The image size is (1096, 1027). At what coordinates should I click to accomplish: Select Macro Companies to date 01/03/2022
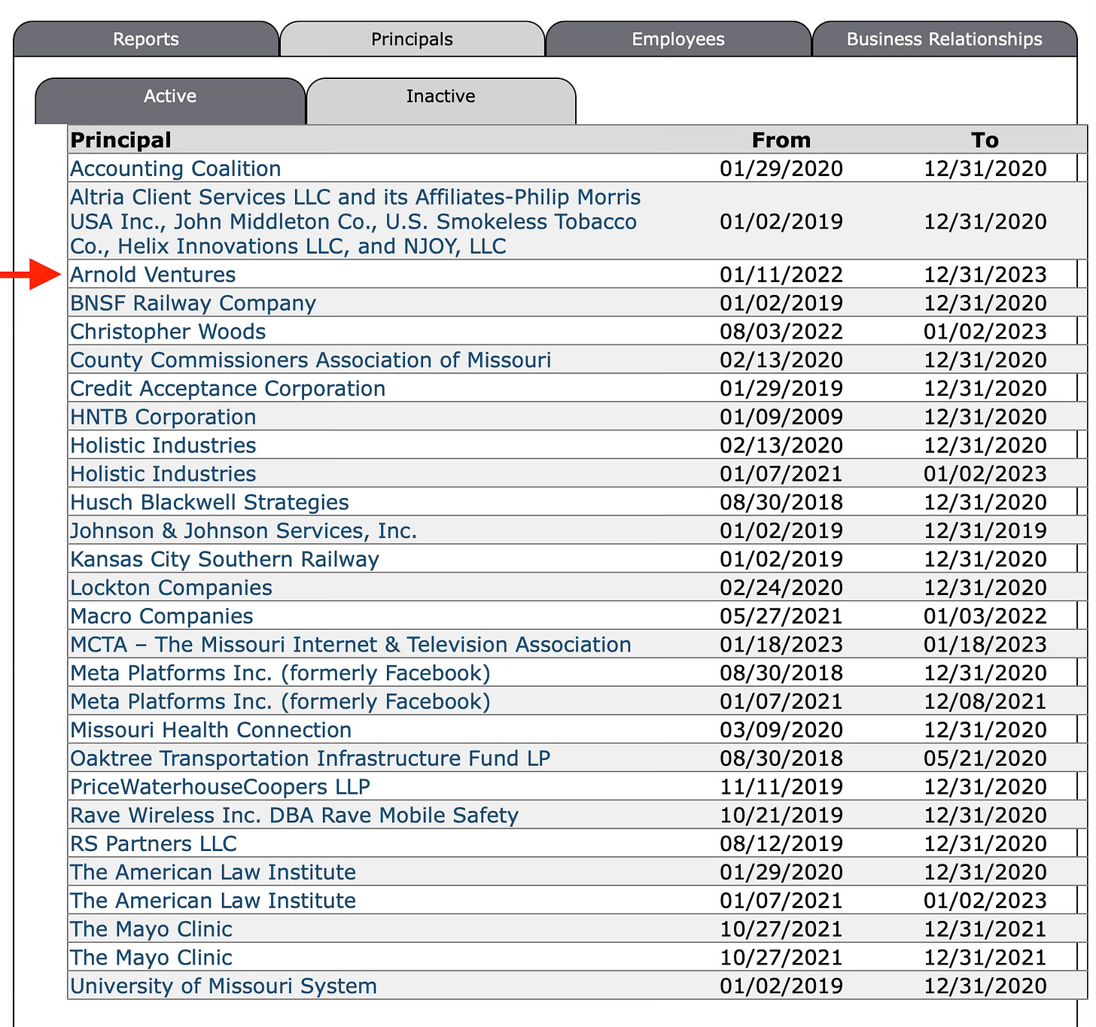coord(985,616)
